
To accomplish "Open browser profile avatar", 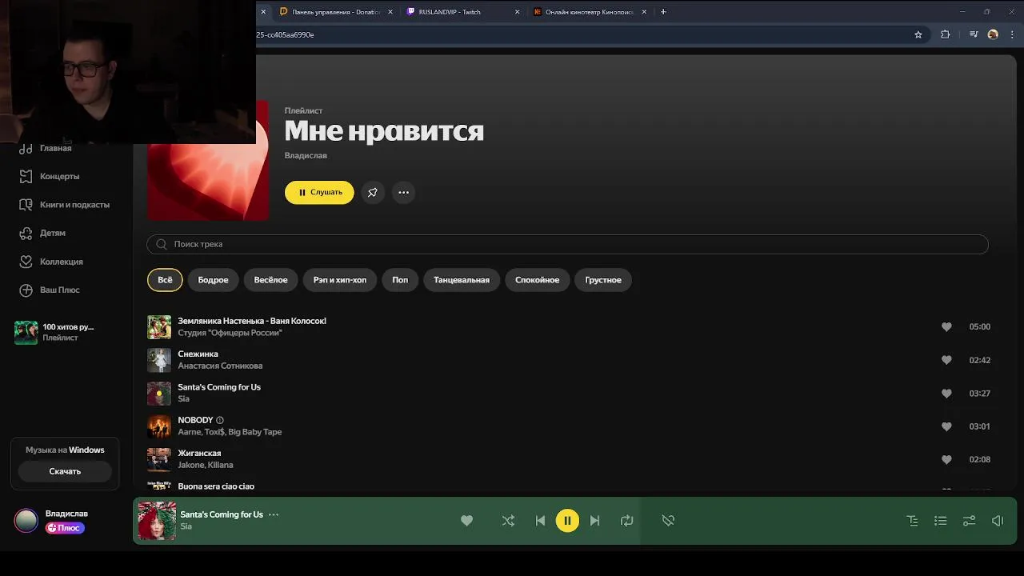I will pyautogui.click(x=993, y=34).
